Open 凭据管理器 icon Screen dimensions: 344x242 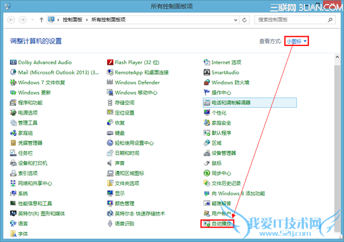13,143
